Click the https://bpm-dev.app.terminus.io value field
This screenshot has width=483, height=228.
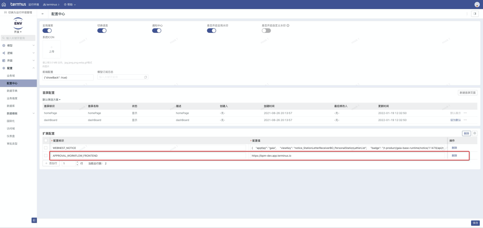pyautogui.click(x=348, y=156)
